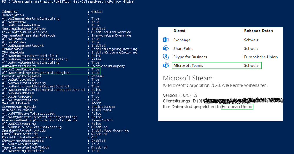
Task: Click the MediaBitRateKb value 50000
Action: (96, 103)
